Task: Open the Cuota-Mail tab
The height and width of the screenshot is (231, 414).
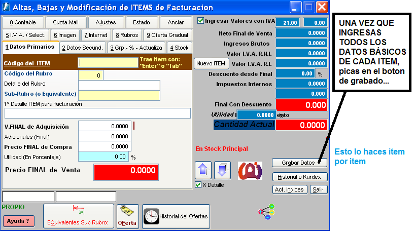Action: [x=66, y=22]
